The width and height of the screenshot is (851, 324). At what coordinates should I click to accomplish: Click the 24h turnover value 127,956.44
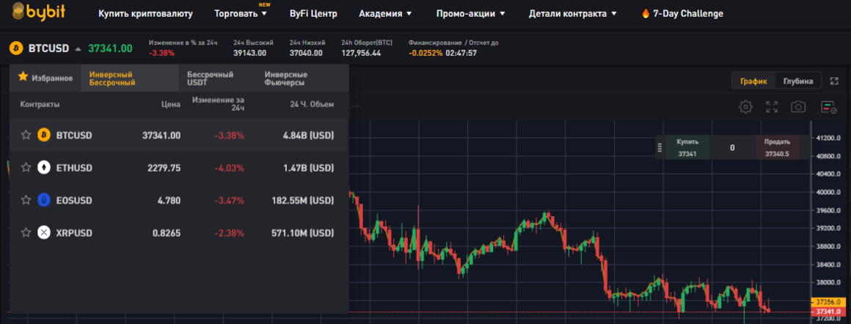click(361, 53)
